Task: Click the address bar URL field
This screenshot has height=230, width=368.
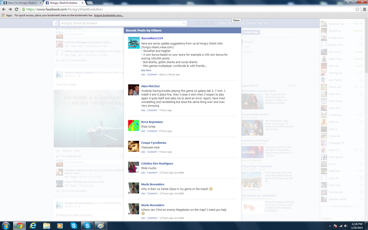Action: [188, 9]
